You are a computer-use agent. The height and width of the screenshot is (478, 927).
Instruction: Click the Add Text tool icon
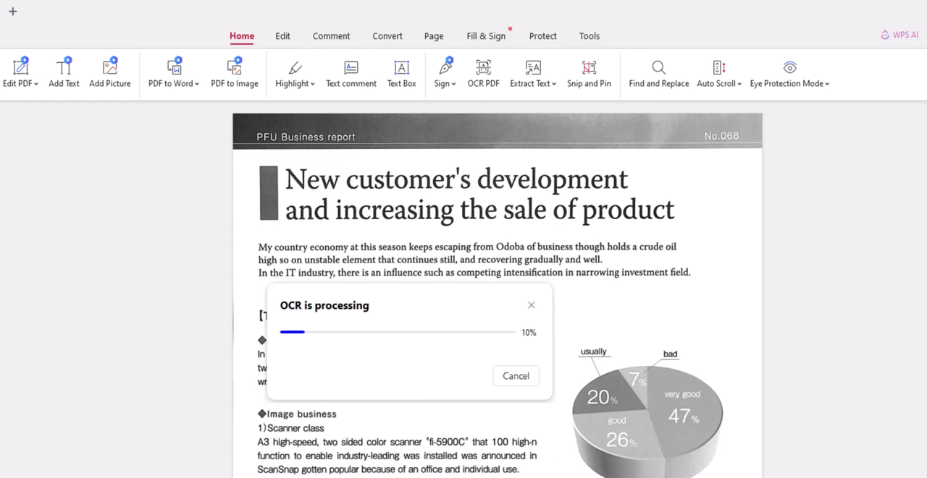[64, 67]
